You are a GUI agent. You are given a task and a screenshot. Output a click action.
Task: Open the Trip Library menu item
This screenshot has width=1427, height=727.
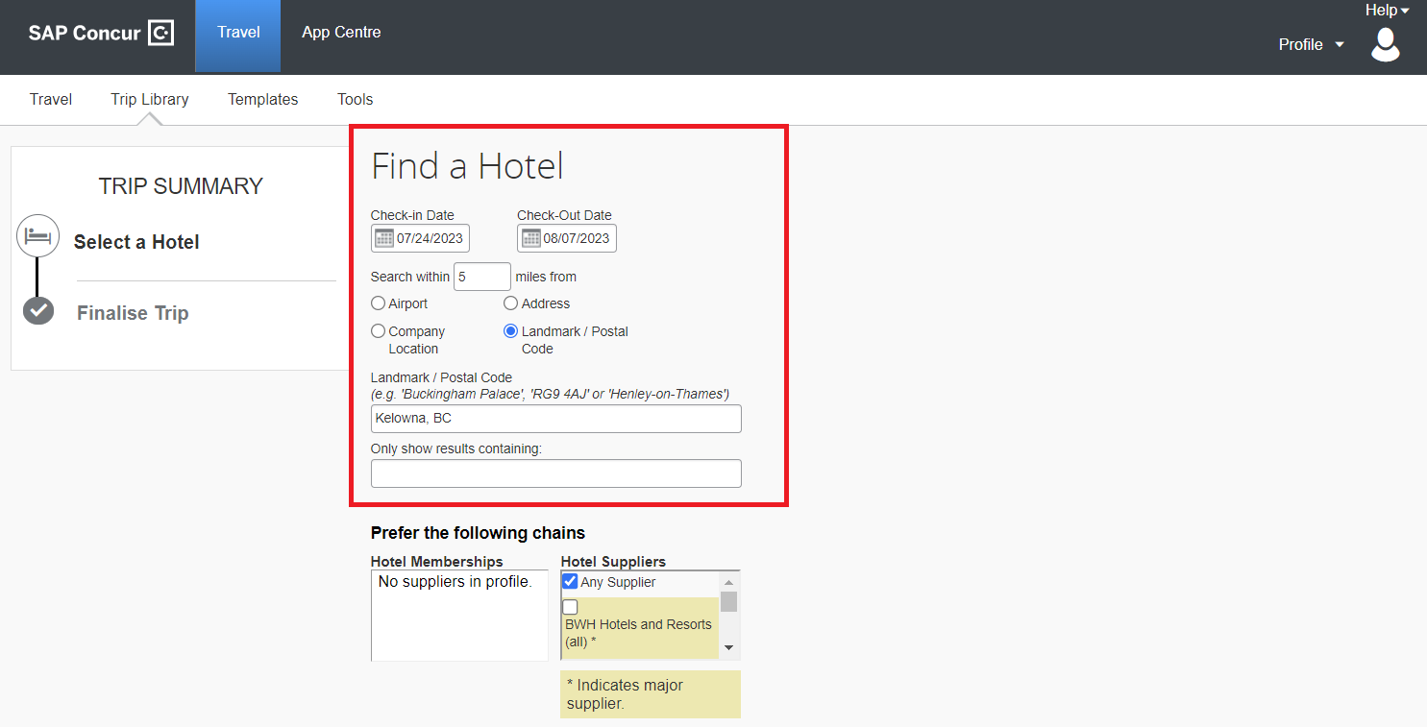pyautogui.click(x=150, y=99)
